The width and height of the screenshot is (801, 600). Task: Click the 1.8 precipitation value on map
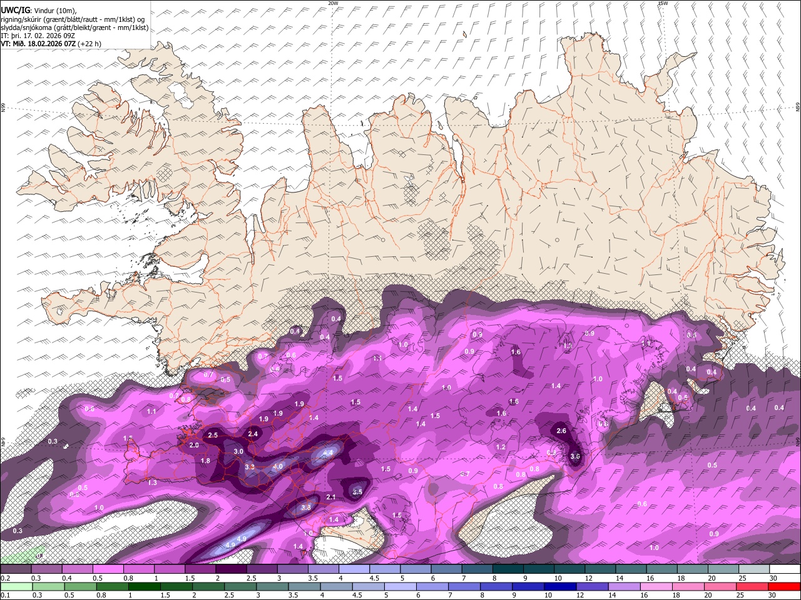[205, 461]
